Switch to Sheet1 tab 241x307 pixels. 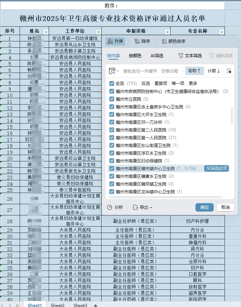pos(35,305)
